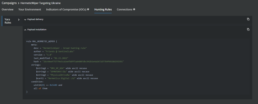The width and height of the screenshot is (258, 104).
Task: Click the hash value string in the rule
Action: pos(83,61)
